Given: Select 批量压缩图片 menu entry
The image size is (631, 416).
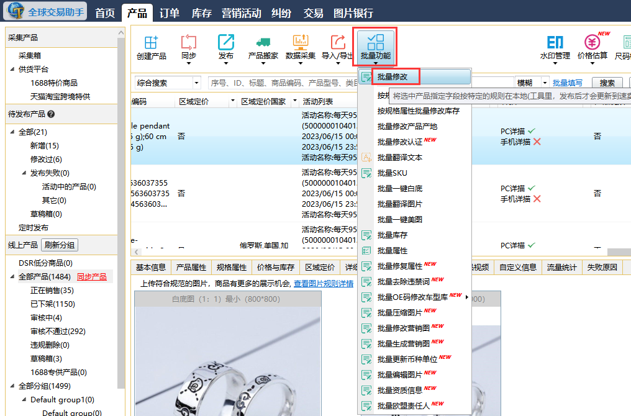Looking at the screenshot, I should tap(399, 312).
